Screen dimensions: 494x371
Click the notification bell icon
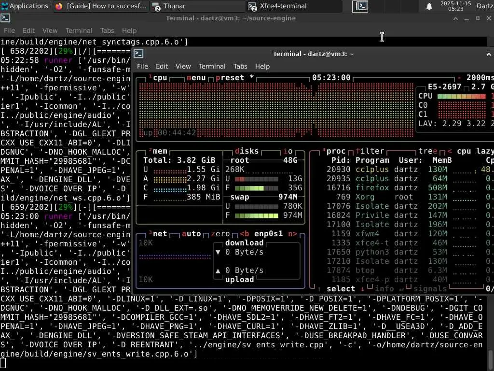pyautogui.click(x=429, y=6)
